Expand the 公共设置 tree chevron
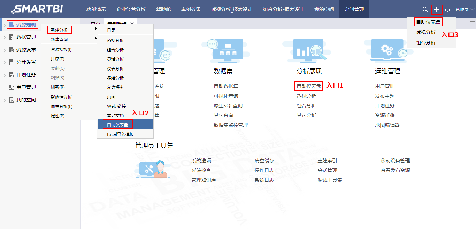Viewport: 476px width, 229px height. pyautogui.click(x=5, y=62)
